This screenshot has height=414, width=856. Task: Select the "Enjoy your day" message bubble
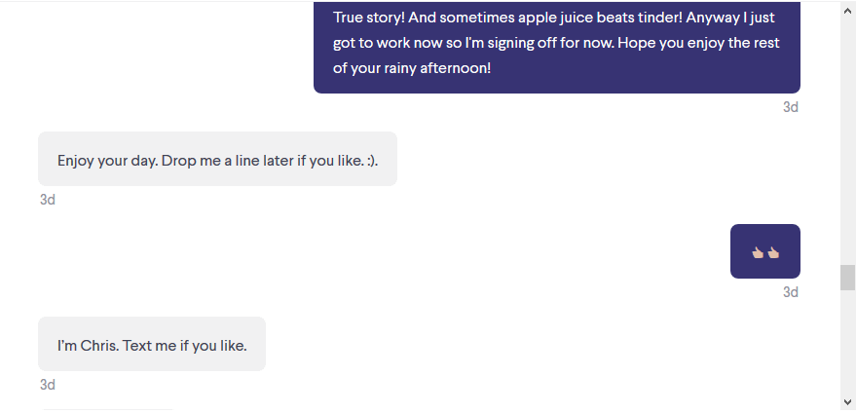[x=217, y=159]
